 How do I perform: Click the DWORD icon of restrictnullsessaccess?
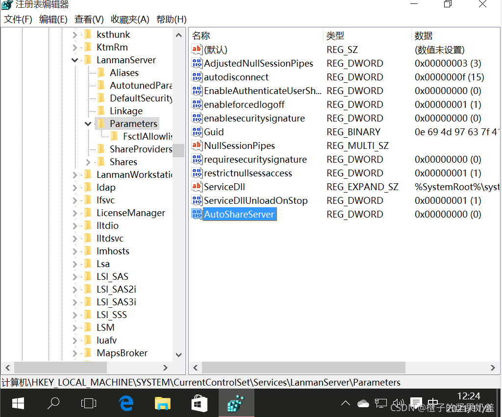coord(197,173)
